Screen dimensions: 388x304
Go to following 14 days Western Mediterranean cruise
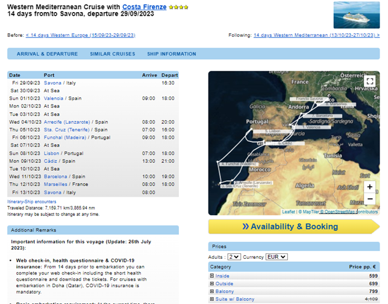[316, 35]
